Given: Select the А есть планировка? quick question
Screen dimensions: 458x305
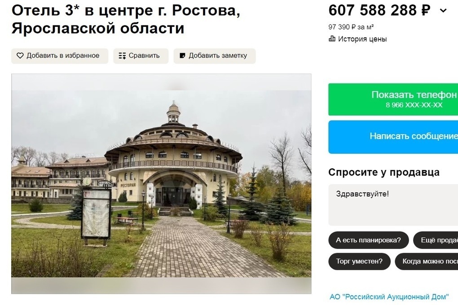Looking at the screenshot, I should pyautogui.click(x=368, y=240).
